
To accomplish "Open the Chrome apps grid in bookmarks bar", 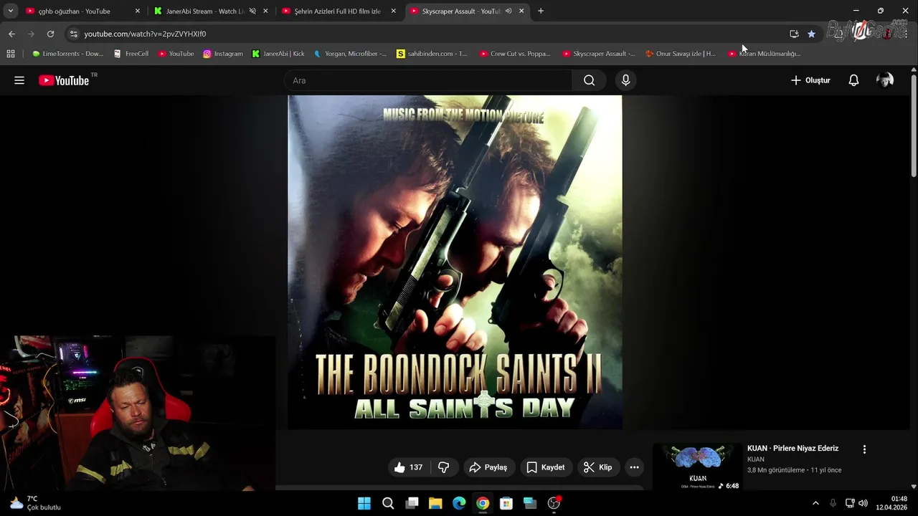I will (11, 54).
